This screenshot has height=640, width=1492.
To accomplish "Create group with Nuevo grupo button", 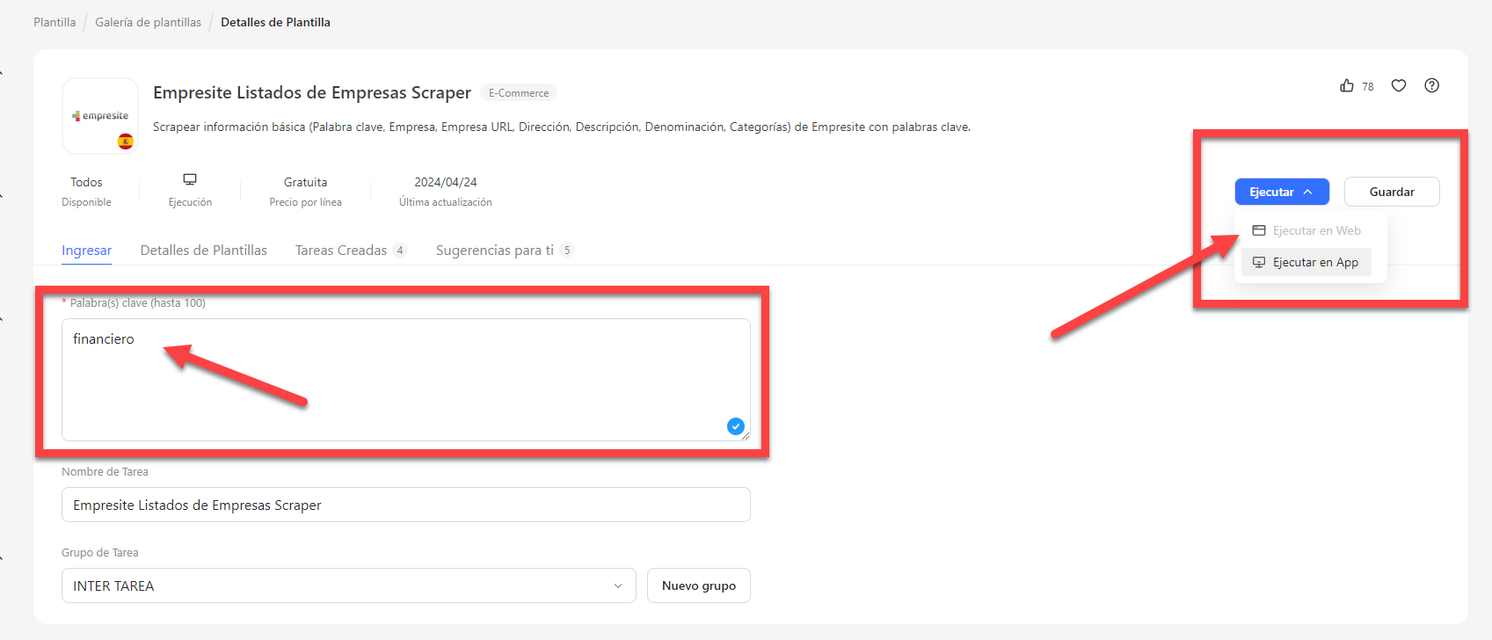I will point(699,585).
